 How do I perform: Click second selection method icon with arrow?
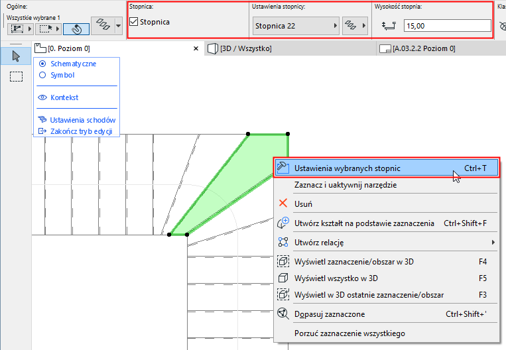pyautogui.click(x=46, y=29)
